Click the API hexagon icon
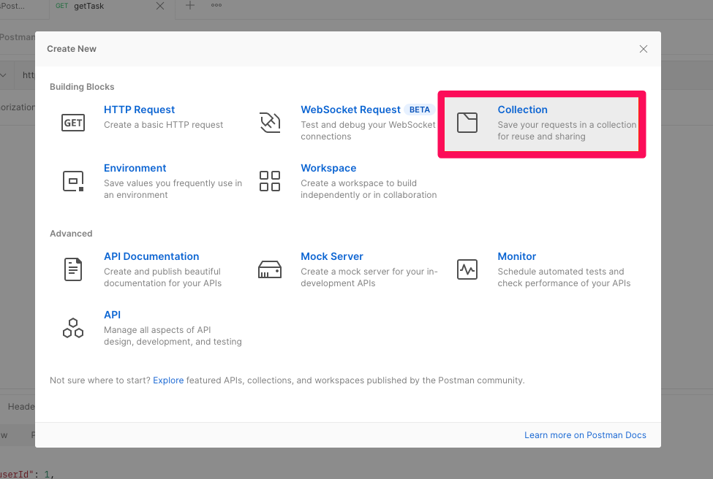The image size is (713, 479). tap(73, 327)
